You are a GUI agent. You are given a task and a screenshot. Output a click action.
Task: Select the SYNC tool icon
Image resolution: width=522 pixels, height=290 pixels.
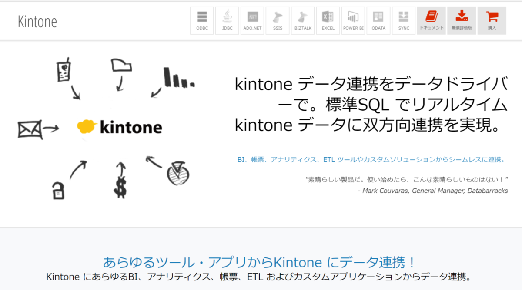click(x=403, y=20)
